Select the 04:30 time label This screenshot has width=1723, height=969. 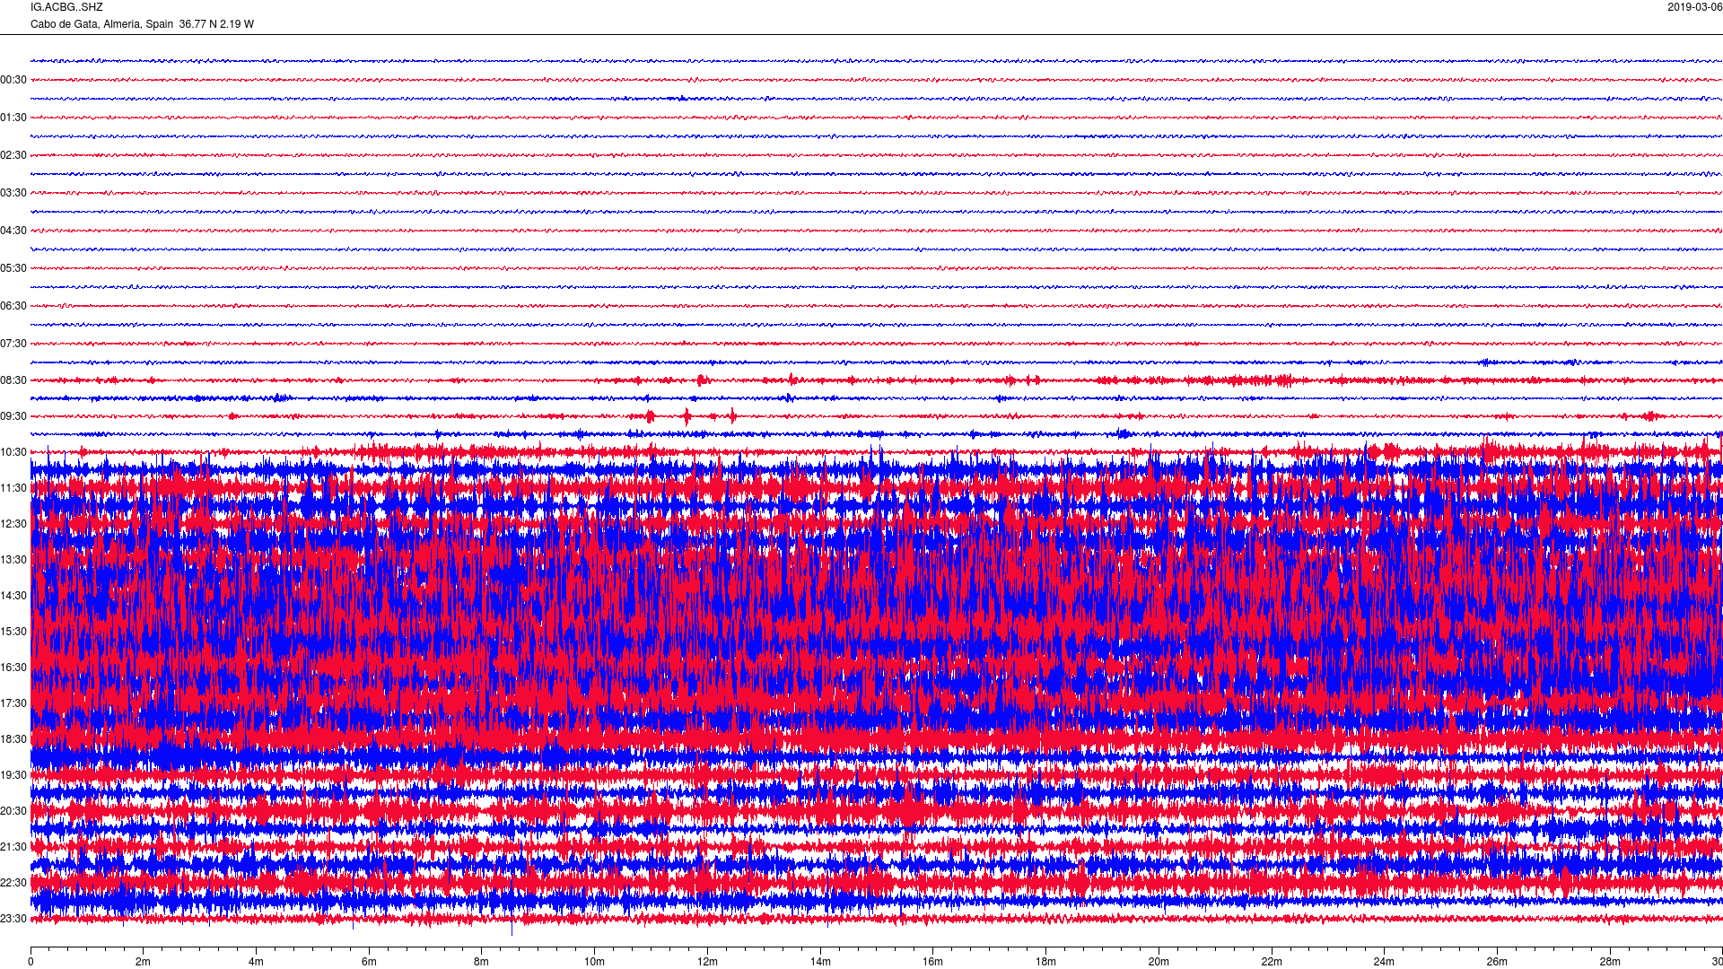(x=13, y=231)
